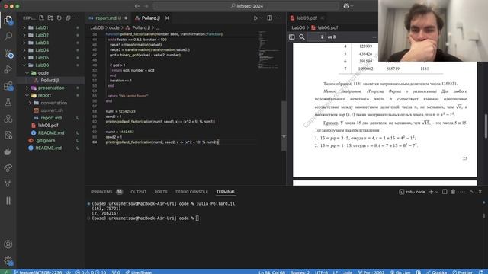Split the editor to the right
Viewport: 488px width, 274px height.
click(x=269, y=18)
